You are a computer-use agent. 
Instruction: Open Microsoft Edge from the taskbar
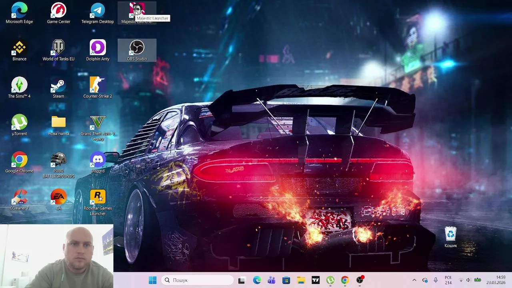coord(257,280)
